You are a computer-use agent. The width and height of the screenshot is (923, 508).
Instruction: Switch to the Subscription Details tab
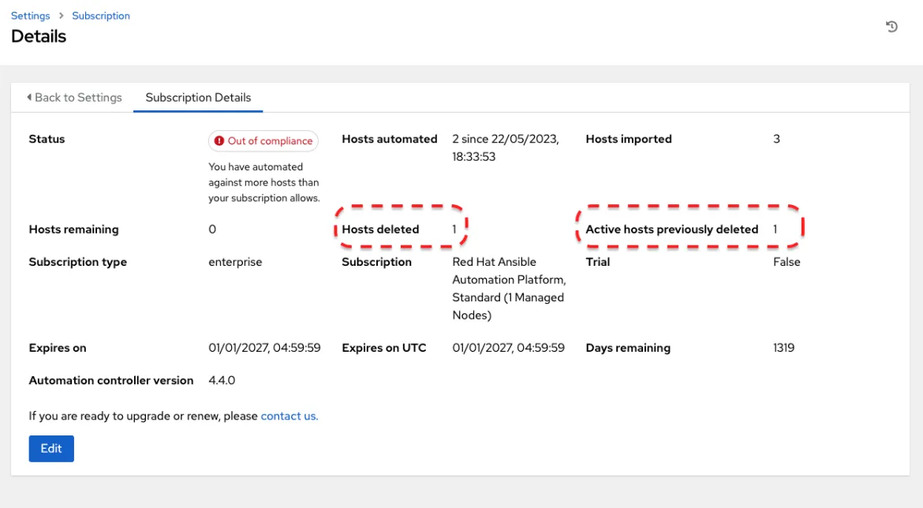198,98
